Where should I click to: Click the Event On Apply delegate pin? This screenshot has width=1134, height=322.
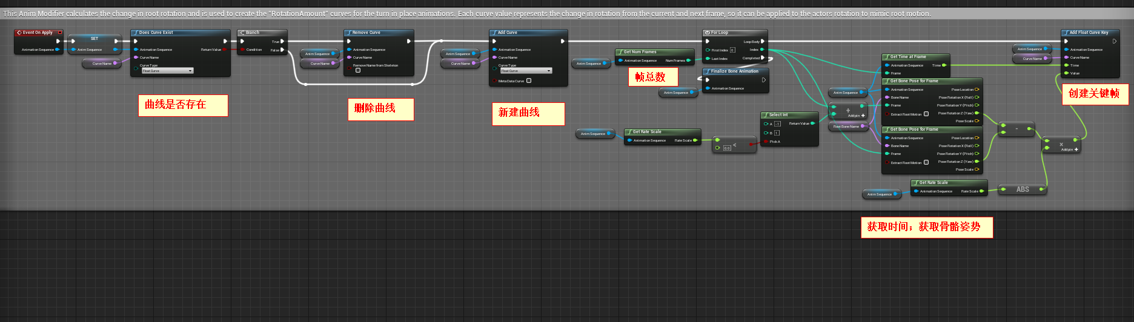[x=59, y=33]
